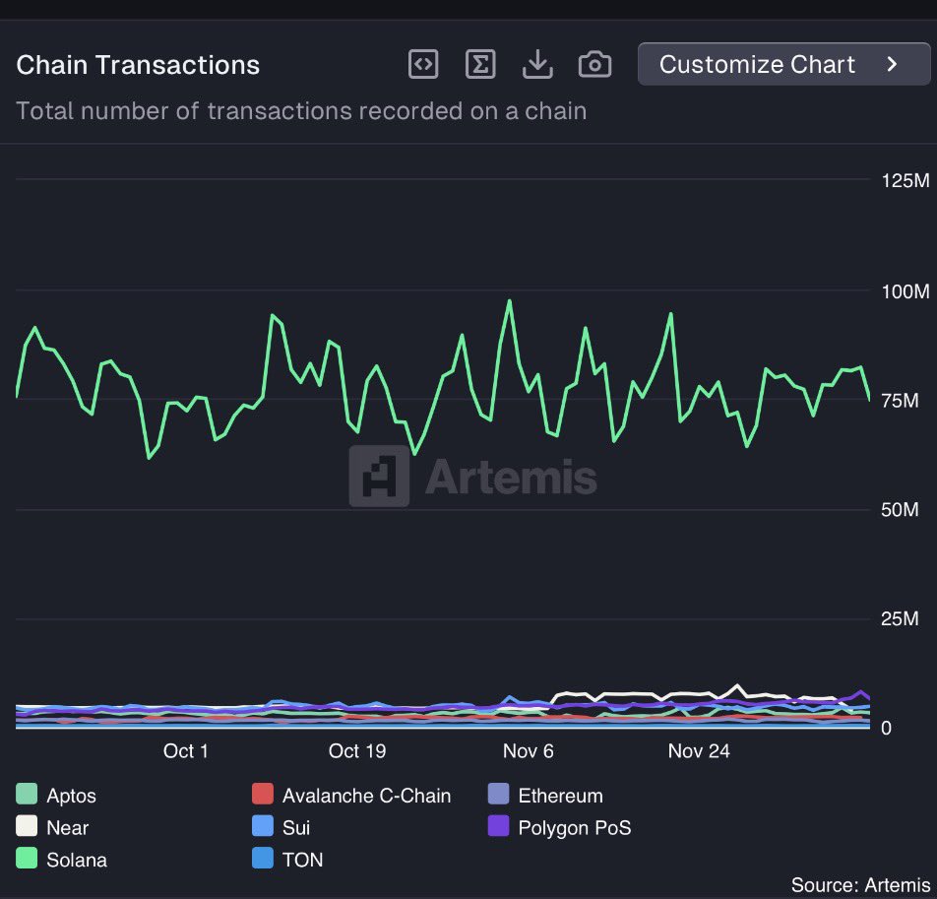This screenshot has width=937, height=899.
Task: Click the Nov 6 x-axis date label
Action: 529,751
